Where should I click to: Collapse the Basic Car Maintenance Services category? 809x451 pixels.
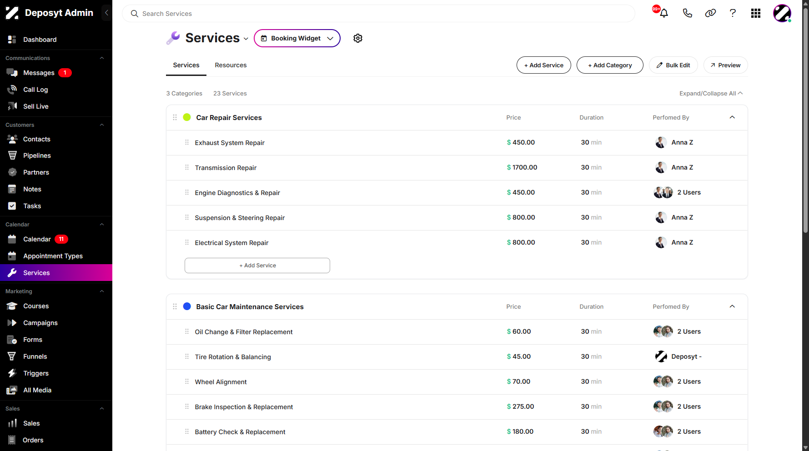pos(732,306)
